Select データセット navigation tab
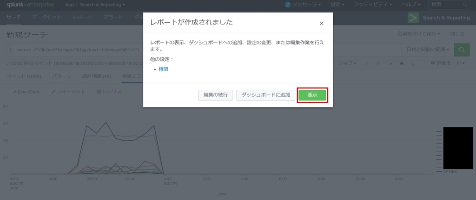This screenshot has width=476, height=200. (x=47, y=17)
